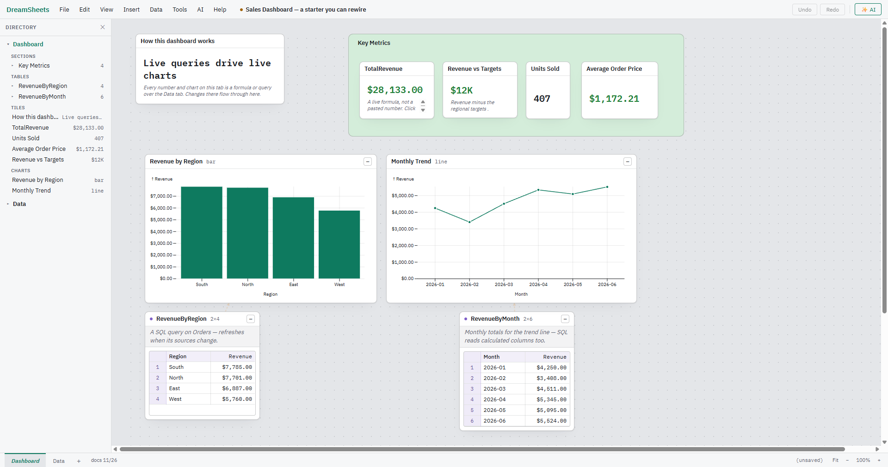Screen dimensions: 888x467
Task: Open the Tools menu
Action: pyautogui.click(x=180, y=10)
